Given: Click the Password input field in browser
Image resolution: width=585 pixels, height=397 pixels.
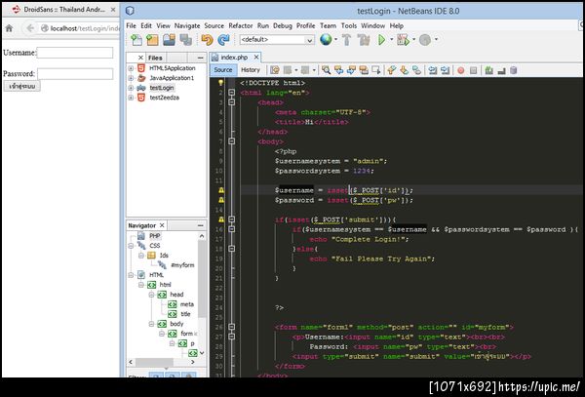Looking at the screenshot, I should tap(75, 74).
